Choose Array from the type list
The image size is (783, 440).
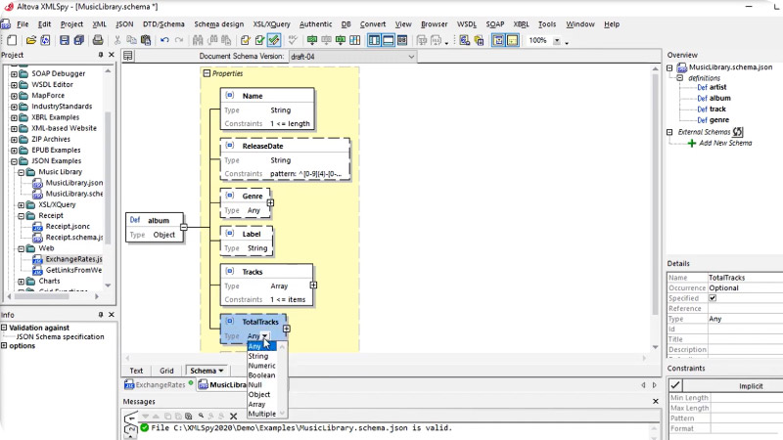263,404
